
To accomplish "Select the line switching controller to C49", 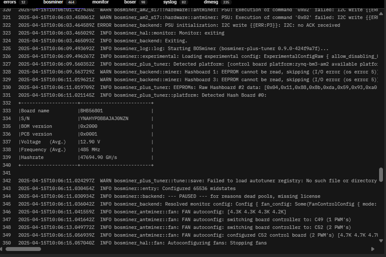I will click(185, 219).
